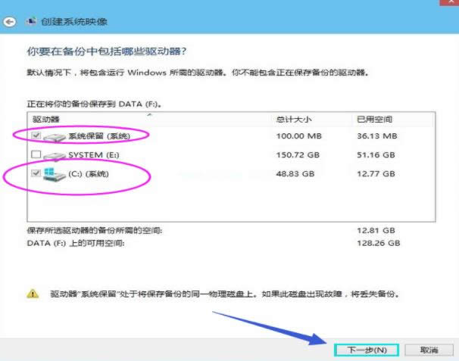Select the 系统保留 (系统) row label
Image resolution: width=459 pixels, height=361 pixels.
(99, 136)
